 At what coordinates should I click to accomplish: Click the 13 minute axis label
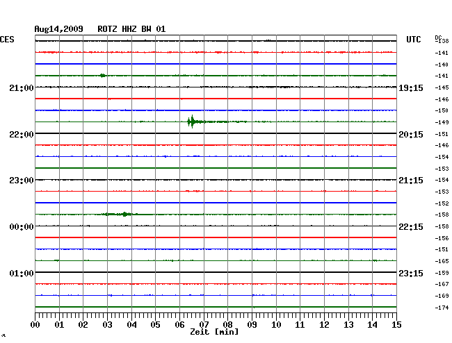(x=348, y=325)
